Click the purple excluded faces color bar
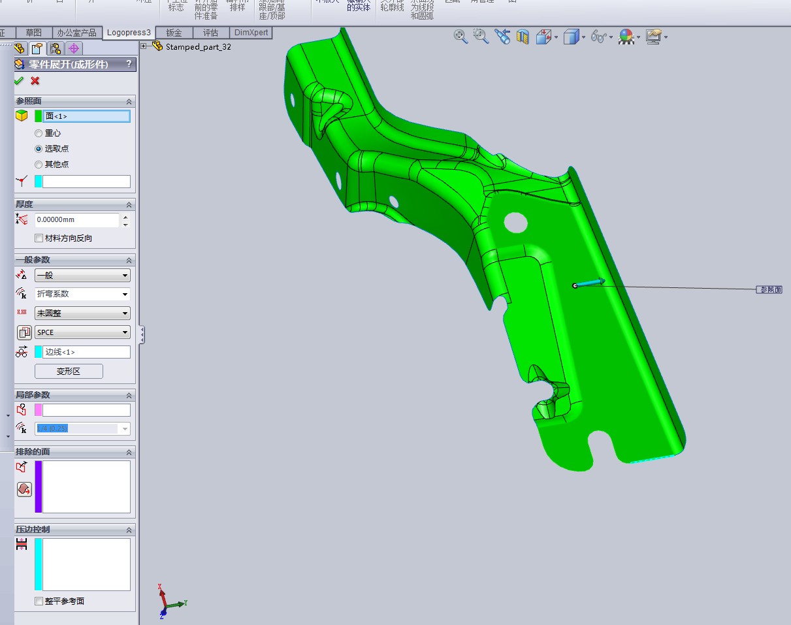This screenshot has width=791, height=625. coord(38,487)
